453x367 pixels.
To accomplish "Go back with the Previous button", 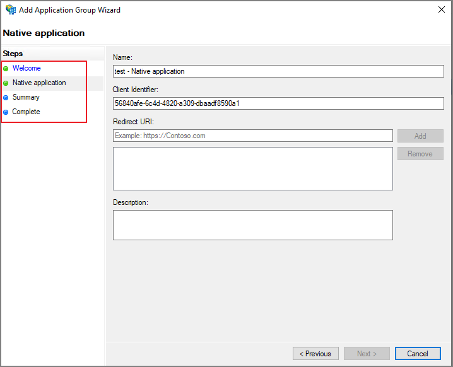I will (x=315, y=353).
